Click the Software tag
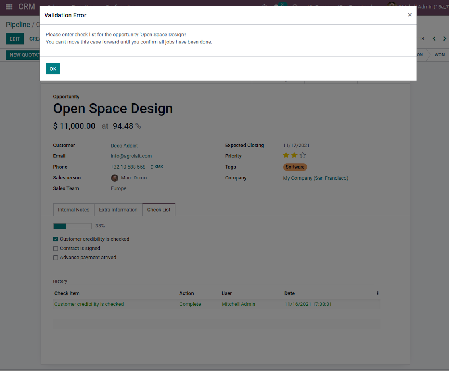The image size is (449, 371). [295, 167]
